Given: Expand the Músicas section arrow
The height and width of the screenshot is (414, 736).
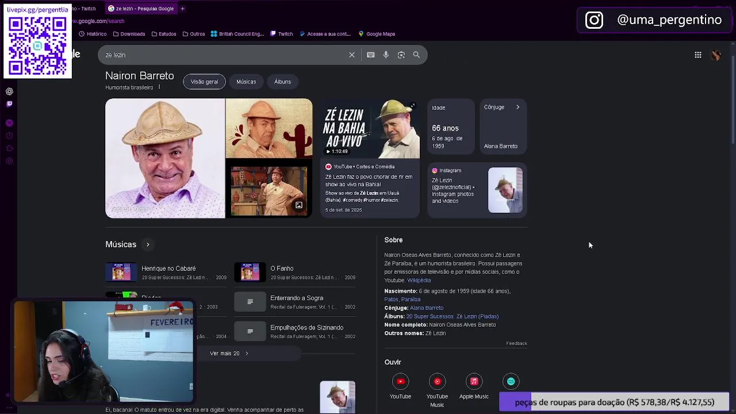Looking at the screenshot, I should pyautogui.click(x=148, y=245).
